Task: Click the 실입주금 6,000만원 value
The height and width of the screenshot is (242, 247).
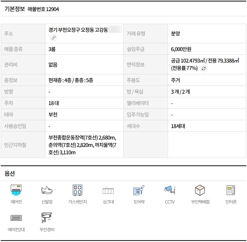Action: coord(181,49)
